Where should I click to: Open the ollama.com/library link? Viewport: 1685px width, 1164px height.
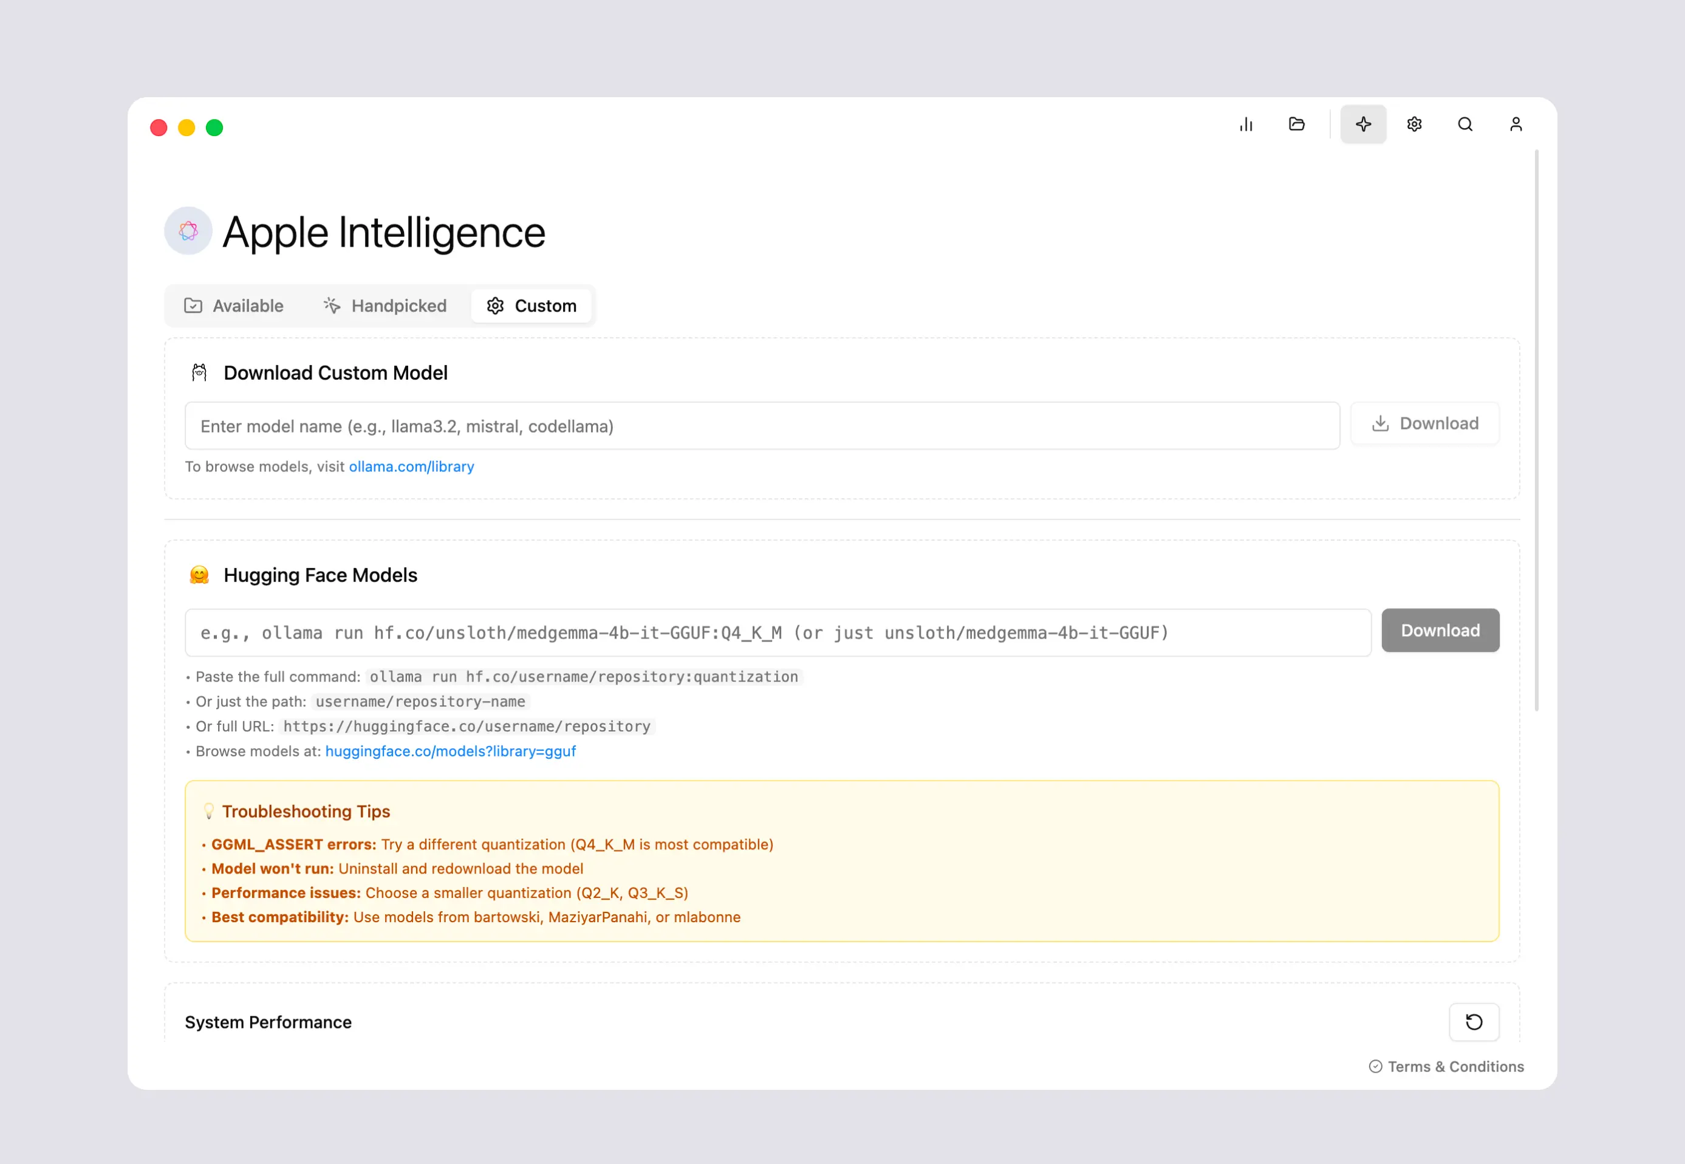point(411,467)
